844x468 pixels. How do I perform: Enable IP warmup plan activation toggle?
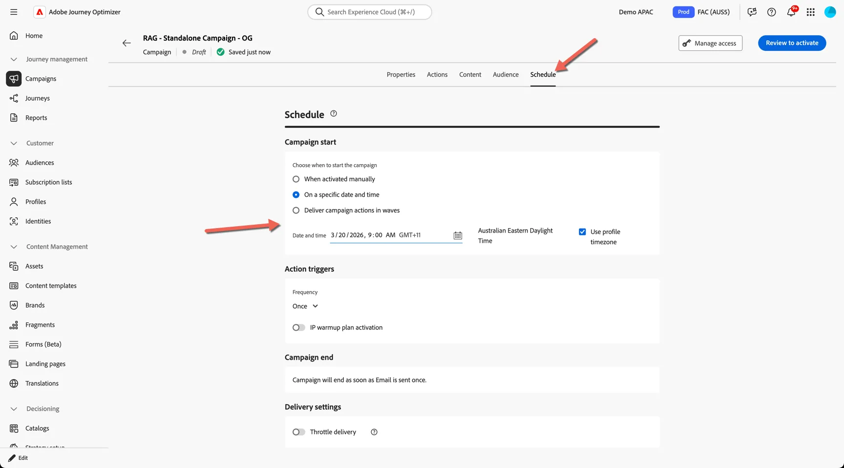(x=299, y=328)
